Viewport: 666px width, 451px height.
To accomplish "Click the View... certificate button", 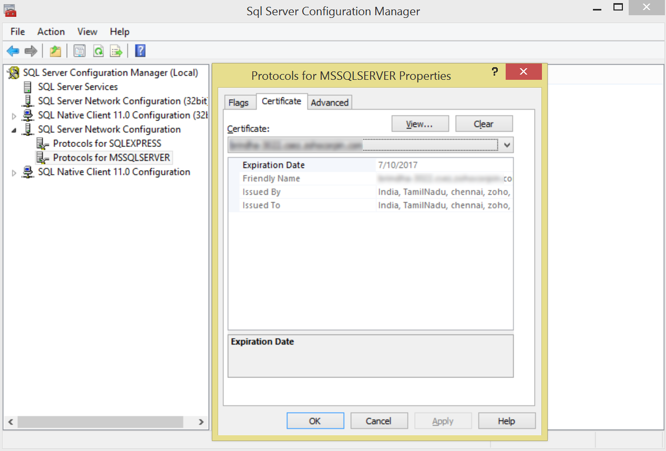I will point(420,124).
